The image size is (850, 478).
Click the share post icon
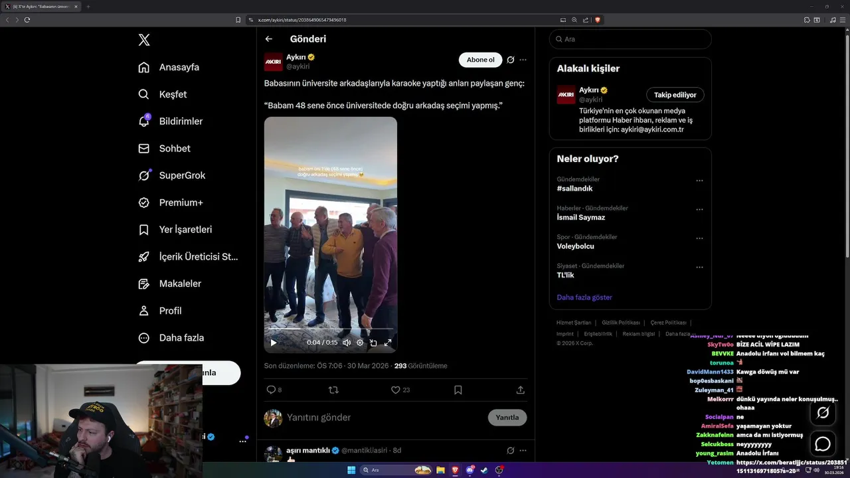tap(520, 390)
